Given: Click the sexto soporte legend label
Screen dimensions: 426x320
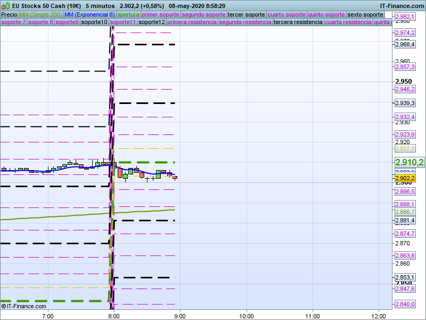Looking at the screenshot, I should tap(365, 14).
